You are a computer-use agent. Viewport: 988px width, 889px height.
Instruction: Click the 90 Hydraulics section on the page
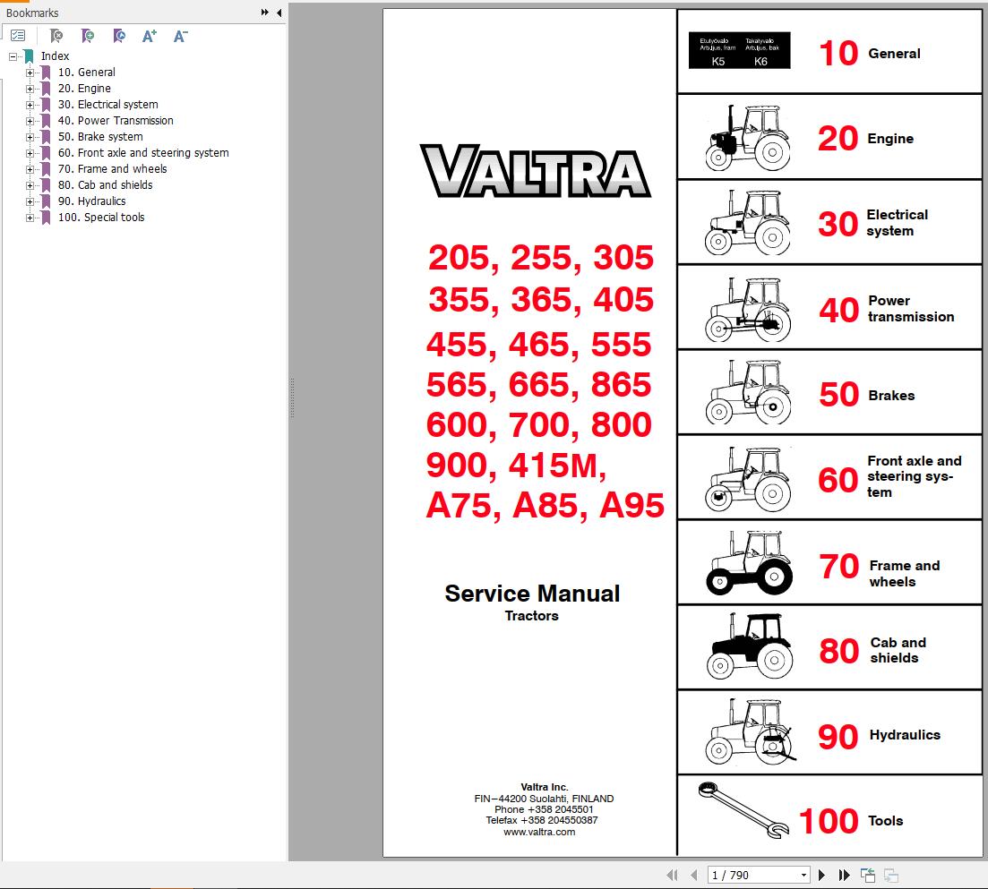[x=829, y=733]
